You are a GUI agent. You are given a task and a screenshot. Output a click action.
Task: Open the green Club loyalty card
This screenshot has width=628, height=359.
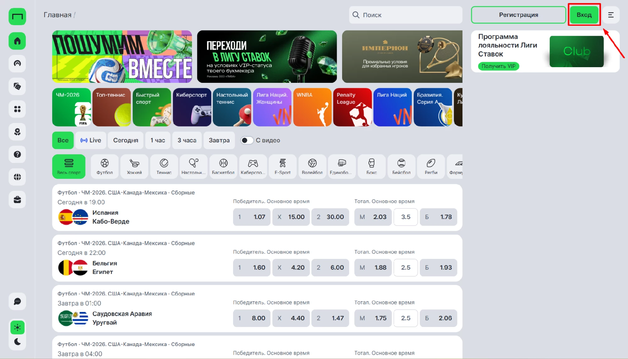point(576,51)
